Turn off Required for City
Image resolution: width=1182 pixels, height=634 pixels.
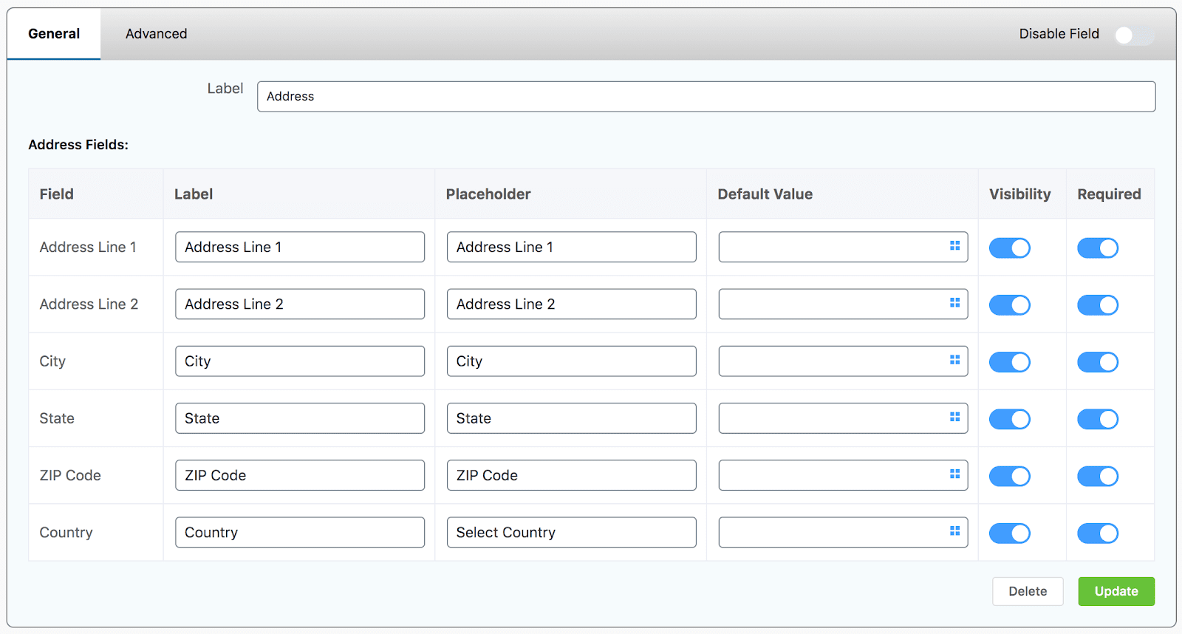(x=1097, y=362)
